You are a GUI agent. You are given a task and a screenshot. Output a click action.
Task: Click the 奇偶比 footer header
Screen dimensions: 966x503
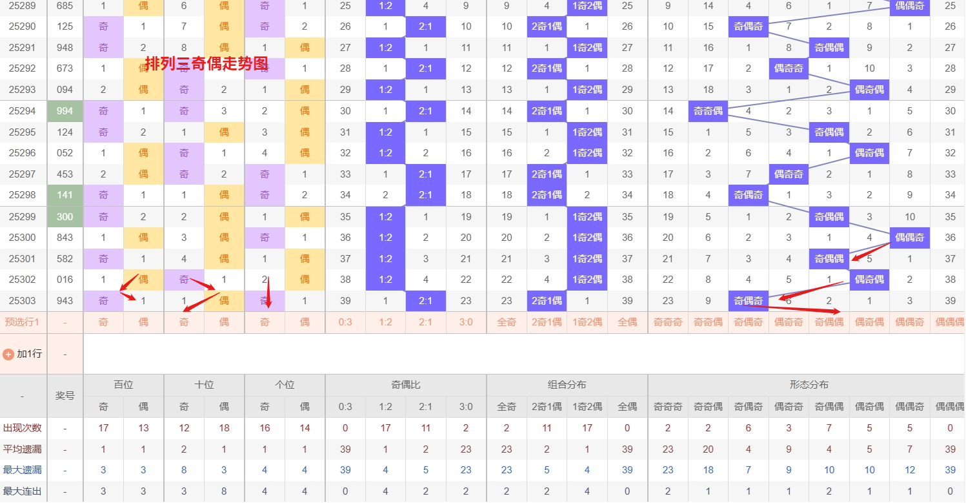coord(406,385)
